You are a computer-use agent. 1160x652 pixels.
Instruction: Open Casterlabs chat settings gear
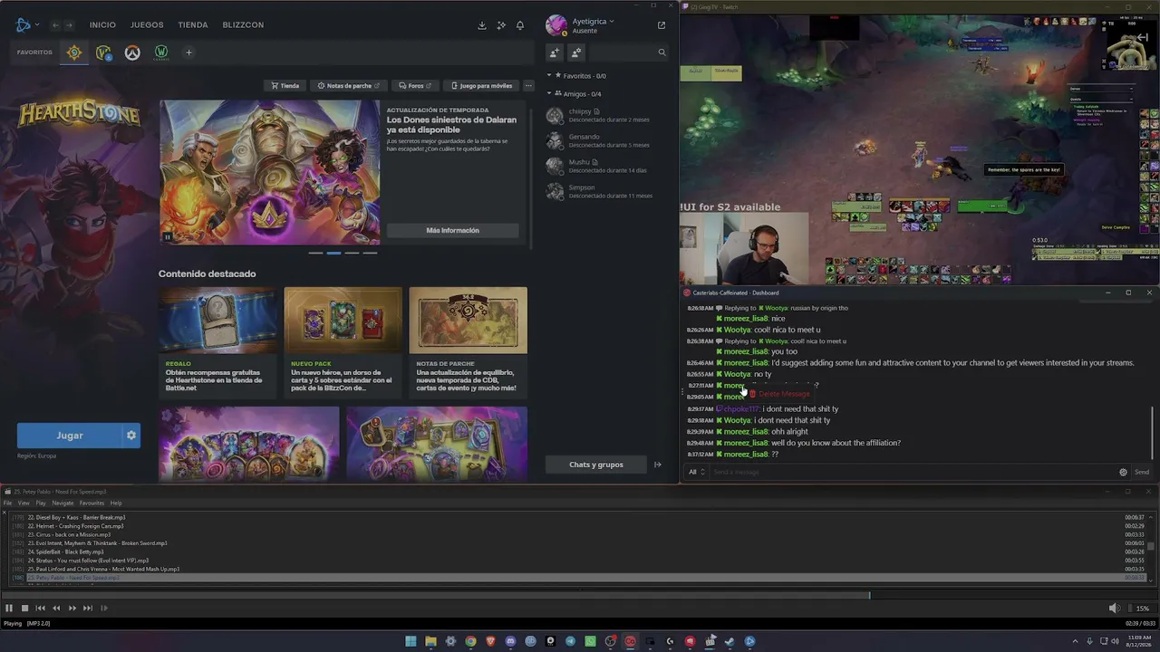[x=1123, y=472]
